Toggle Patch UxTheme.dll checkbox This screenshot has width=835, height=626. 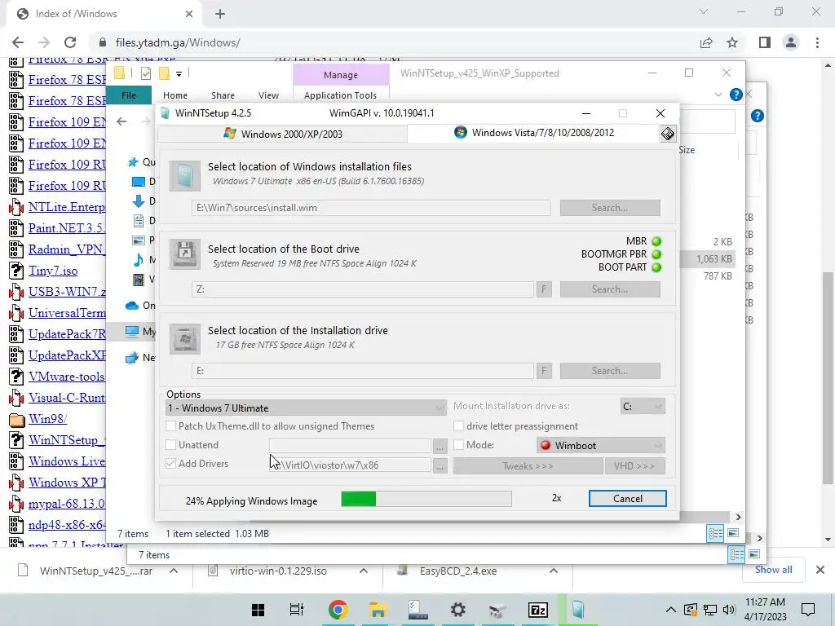click(170, 425)
